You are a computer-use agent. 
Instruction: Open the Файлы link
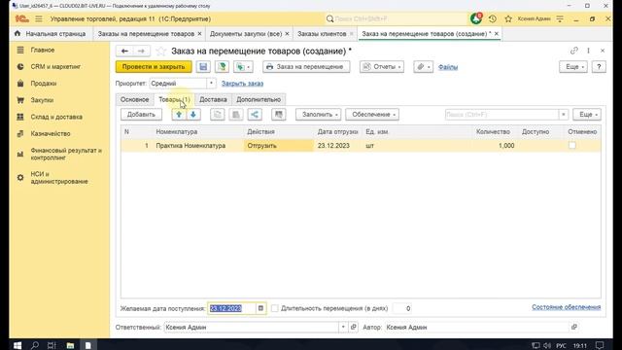click(448, 67)
